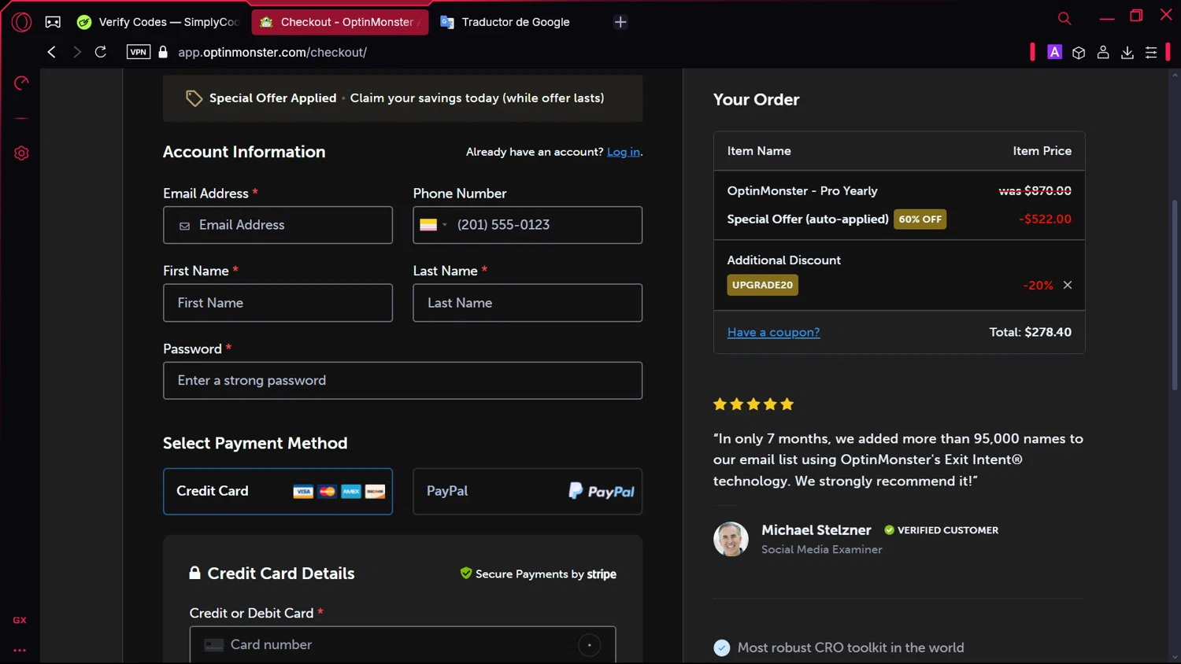Focus the First Name field

[278, 303]
